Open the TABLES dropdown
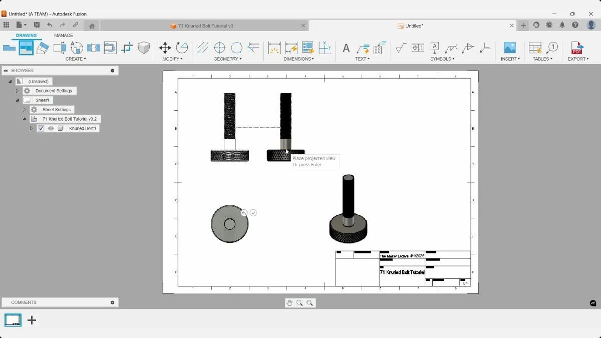 (x=542, y=59)
